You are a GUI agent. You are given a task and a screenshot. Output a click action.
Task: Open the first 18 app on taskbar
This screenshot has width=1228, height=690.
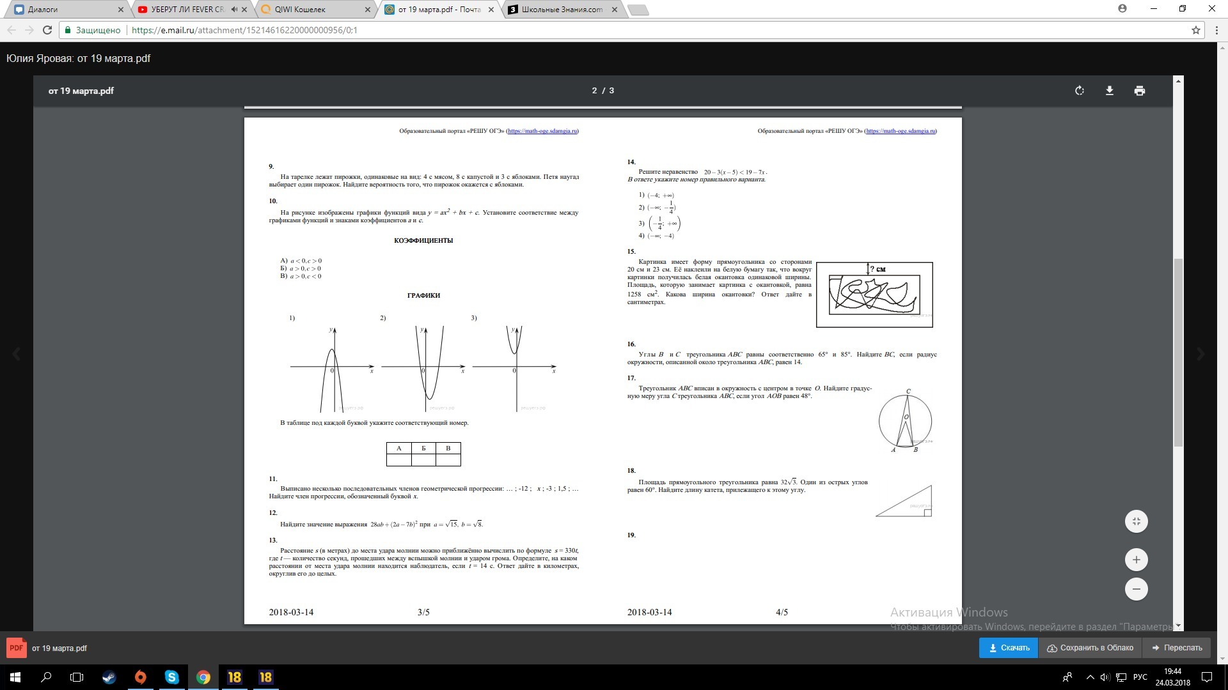235,677
